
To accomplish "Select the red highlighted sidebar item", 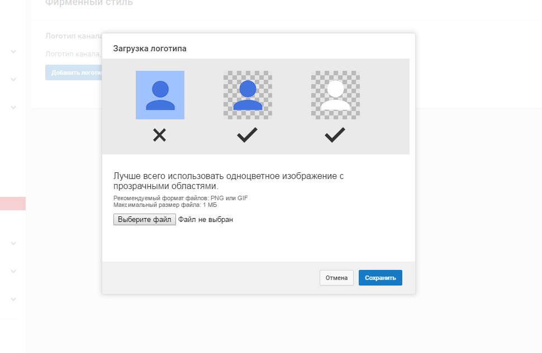I will pos(12,204).
